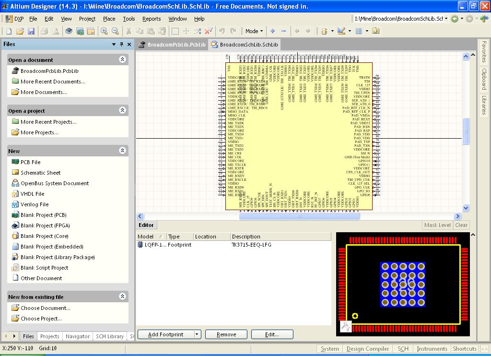This screenshot has width=491, height=356.
Task: Open the Mode dropdown in toolbar
Action: [x=254, y=31]
